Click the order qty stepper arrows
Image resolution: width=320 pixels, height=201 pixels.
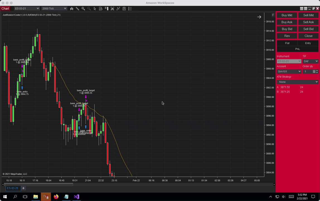(317, 71)
